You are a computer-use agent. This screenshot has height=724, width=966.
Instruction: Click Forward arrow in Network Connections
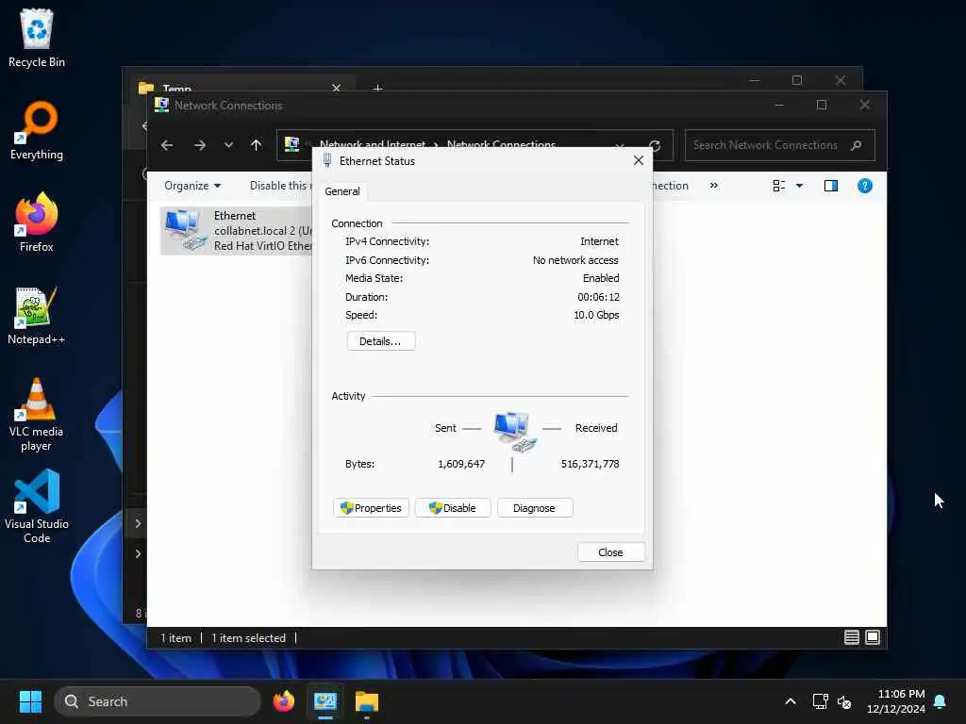click(200, 145)
